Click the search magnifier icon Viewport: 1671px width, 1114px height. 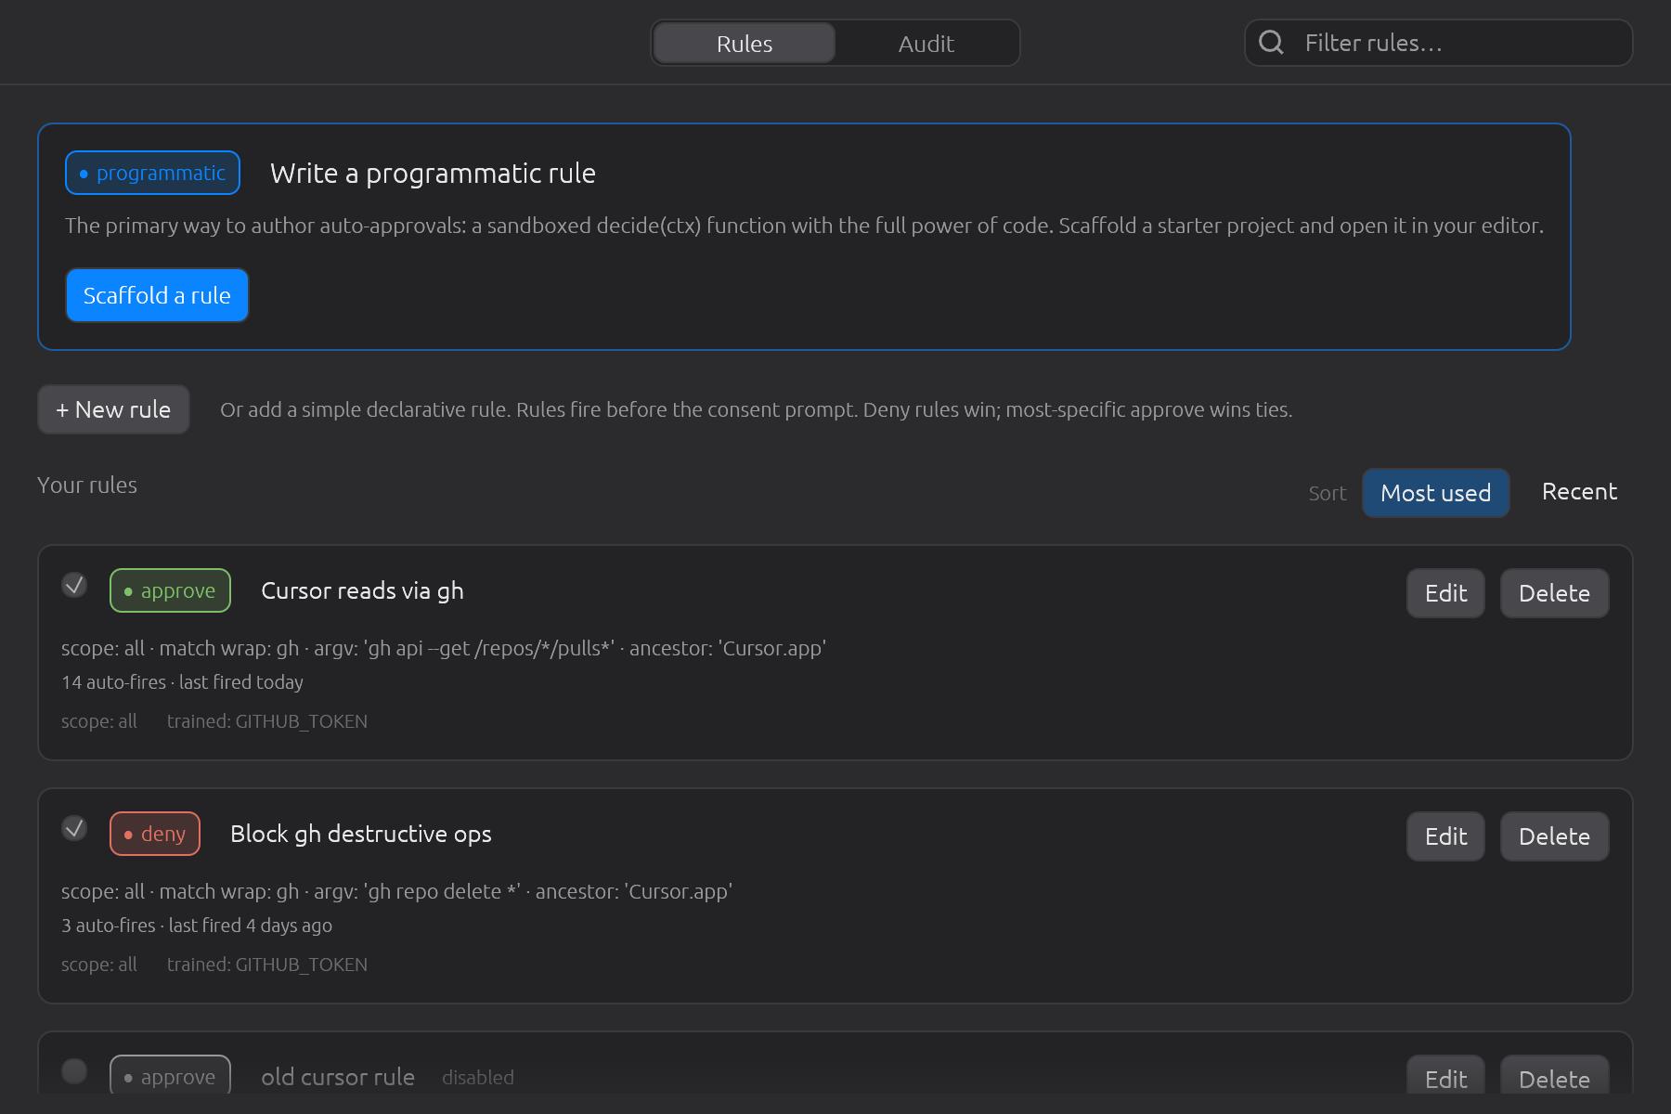pyautogui.click(x=1271, y=43)
